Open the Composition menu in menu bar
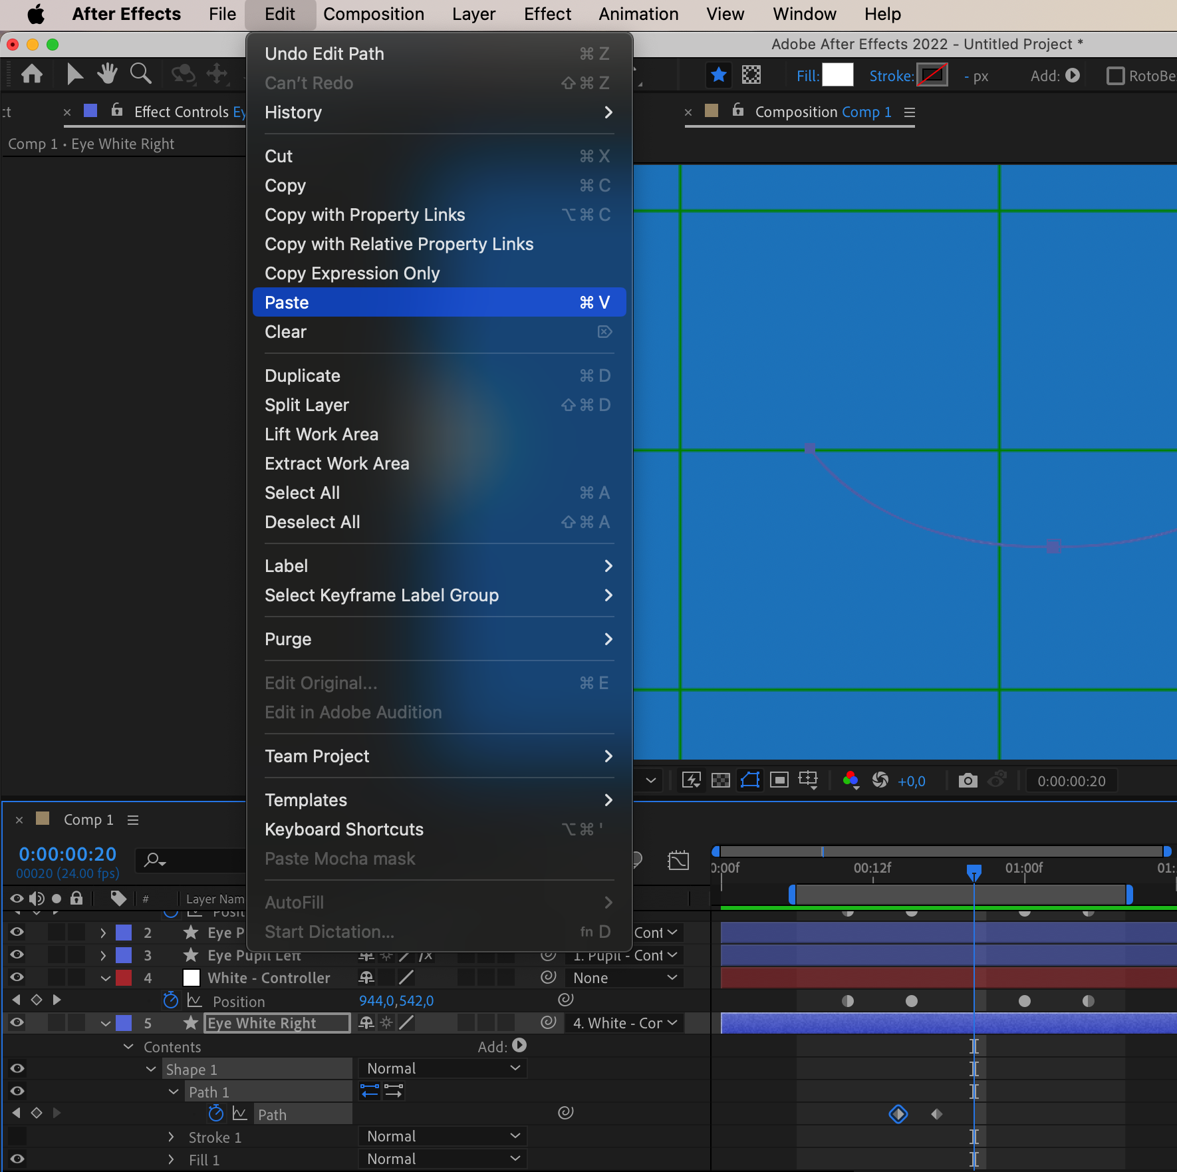 click(374, 14)
